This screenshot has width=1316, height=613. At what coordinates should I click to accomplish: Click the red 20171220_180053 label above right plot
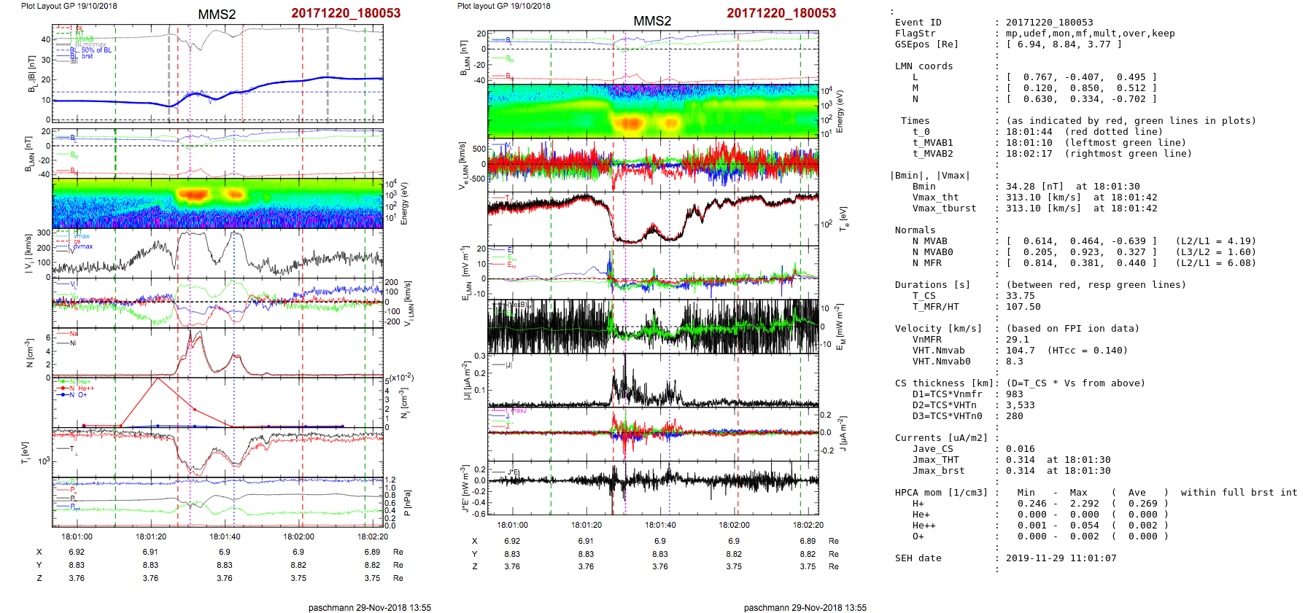click(x=781, y=13)
